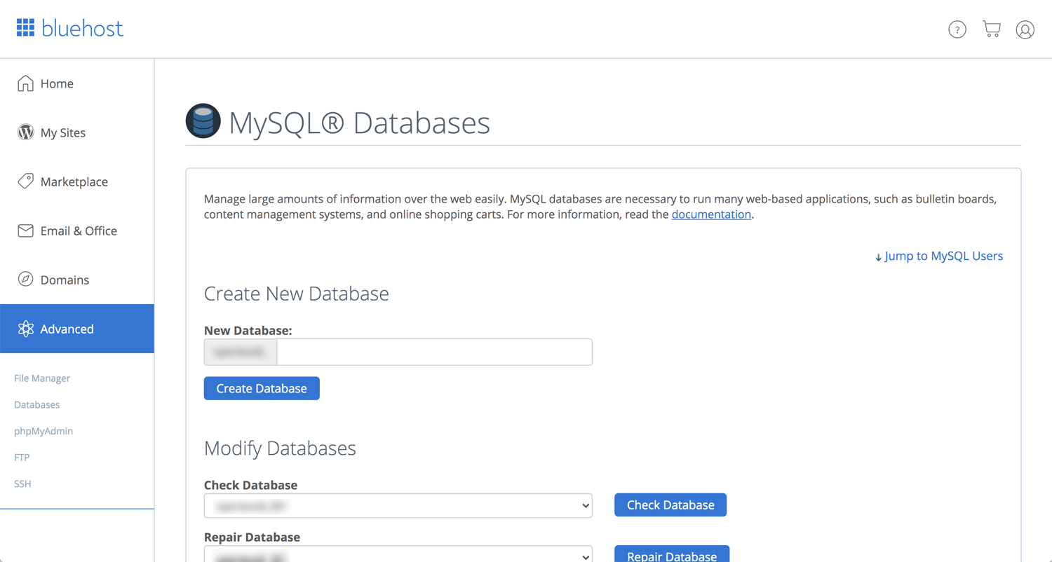Click the Repair Database button
The height and width of the screenshot is (562, 1052).
(x=672, y=554)
